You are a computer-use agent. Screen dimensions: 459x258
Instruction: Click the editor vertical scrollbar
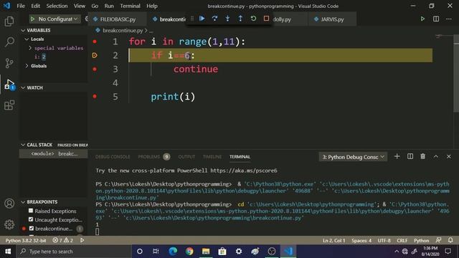[456, 73]
